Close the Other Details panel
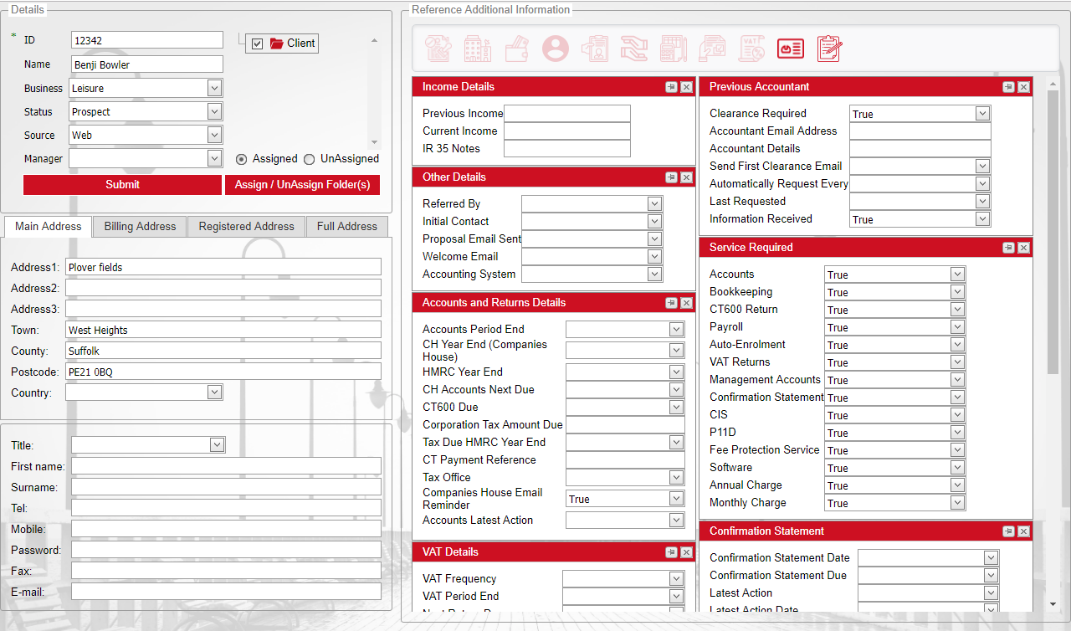The width and height of the screenshot is (1071, 631). coord(686,177)
